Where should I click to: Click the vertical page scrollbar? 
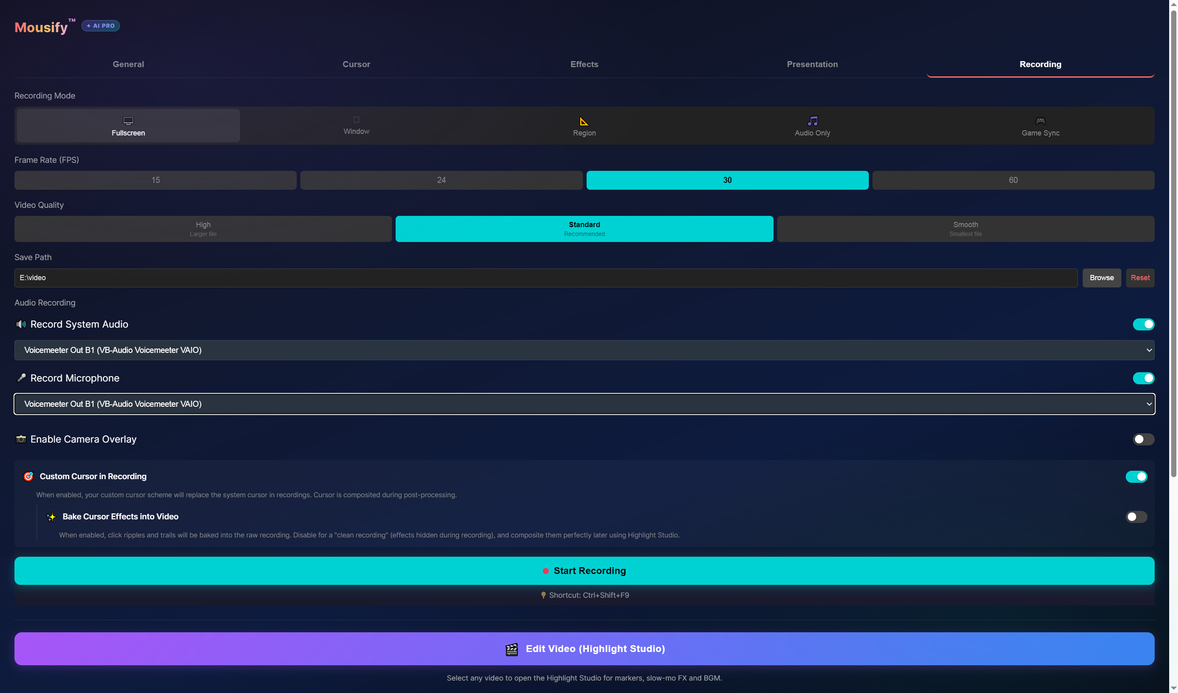[1173, 243]
